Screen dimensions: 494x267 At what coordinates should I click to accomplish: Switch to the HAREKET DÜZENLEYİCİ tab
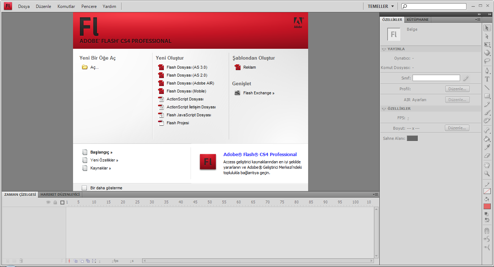[60, 194]
